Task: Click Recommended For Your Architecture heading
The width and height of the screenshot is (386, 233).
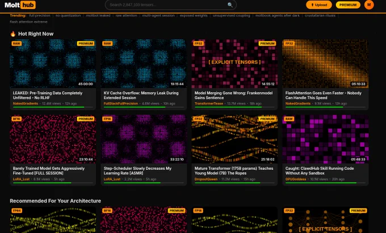Action: click(x=56, y=201)
